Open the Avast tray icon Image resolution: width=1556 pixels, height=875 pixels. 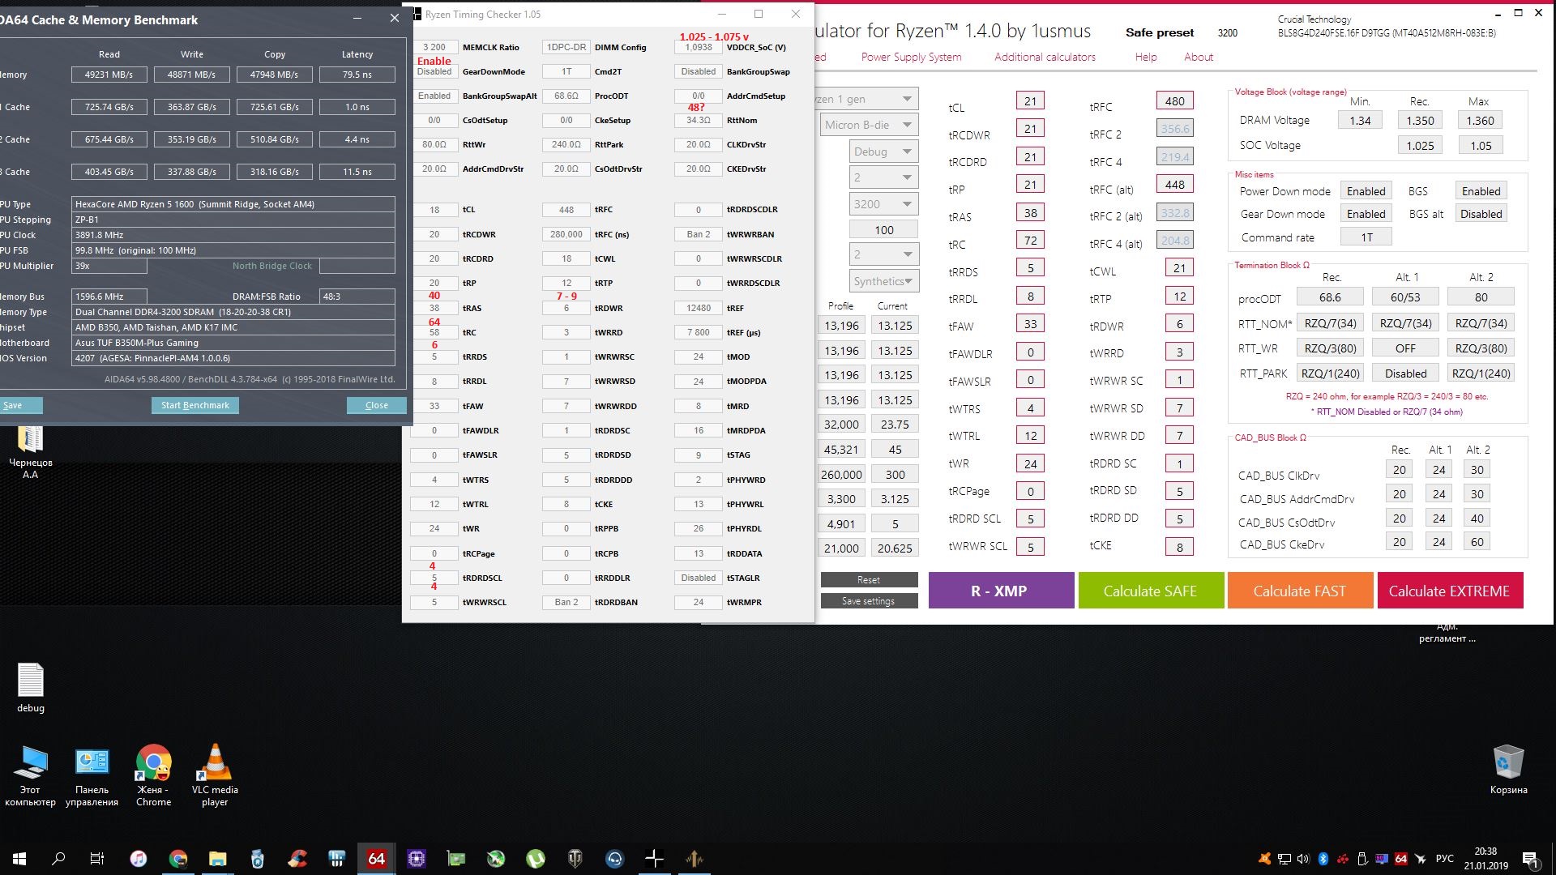click(x=1263, y=859)
